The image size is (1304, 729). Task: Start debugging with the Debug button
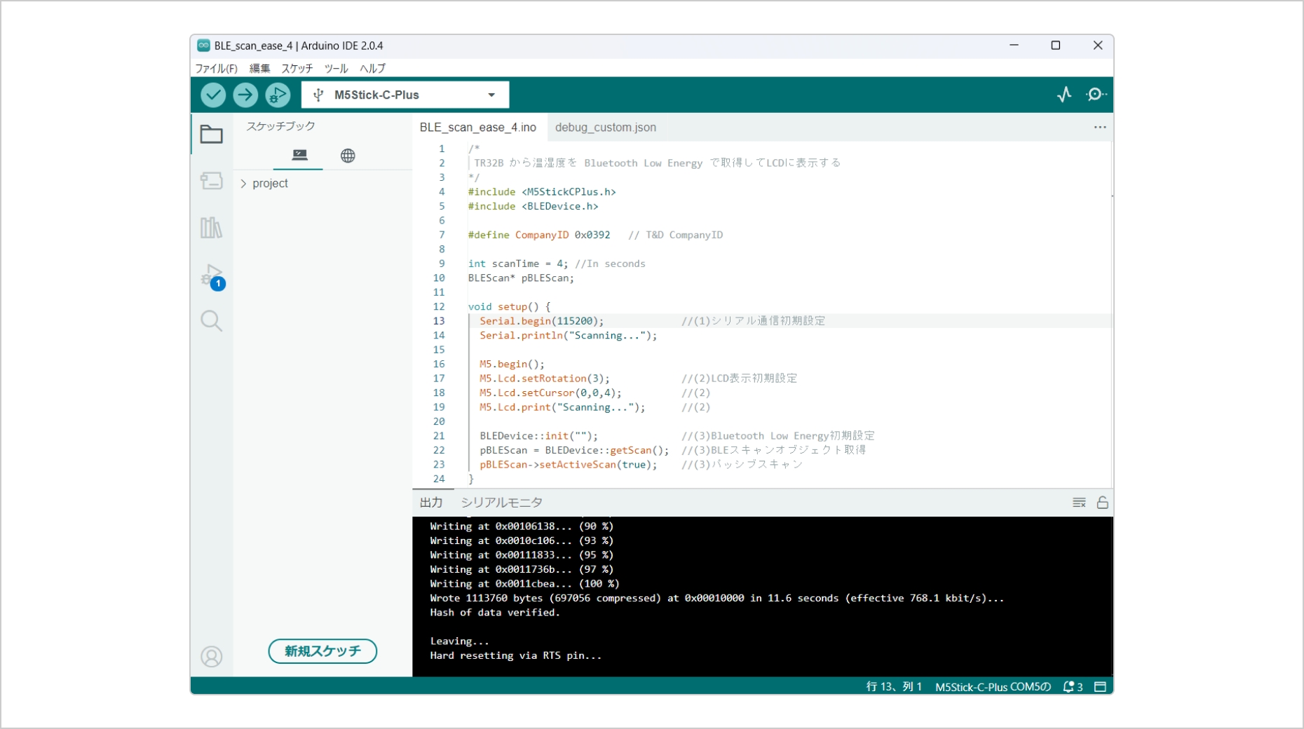tap(278, 95)
